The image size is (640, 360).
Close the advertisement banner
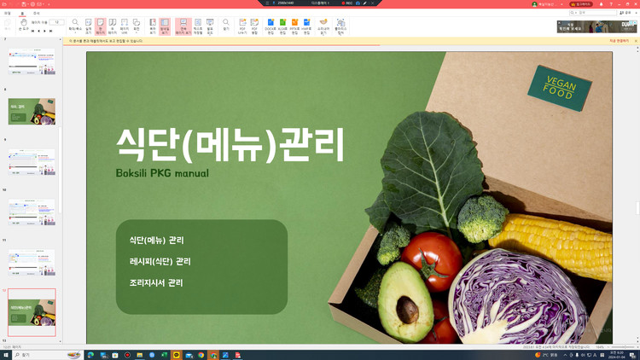(559, 23)
